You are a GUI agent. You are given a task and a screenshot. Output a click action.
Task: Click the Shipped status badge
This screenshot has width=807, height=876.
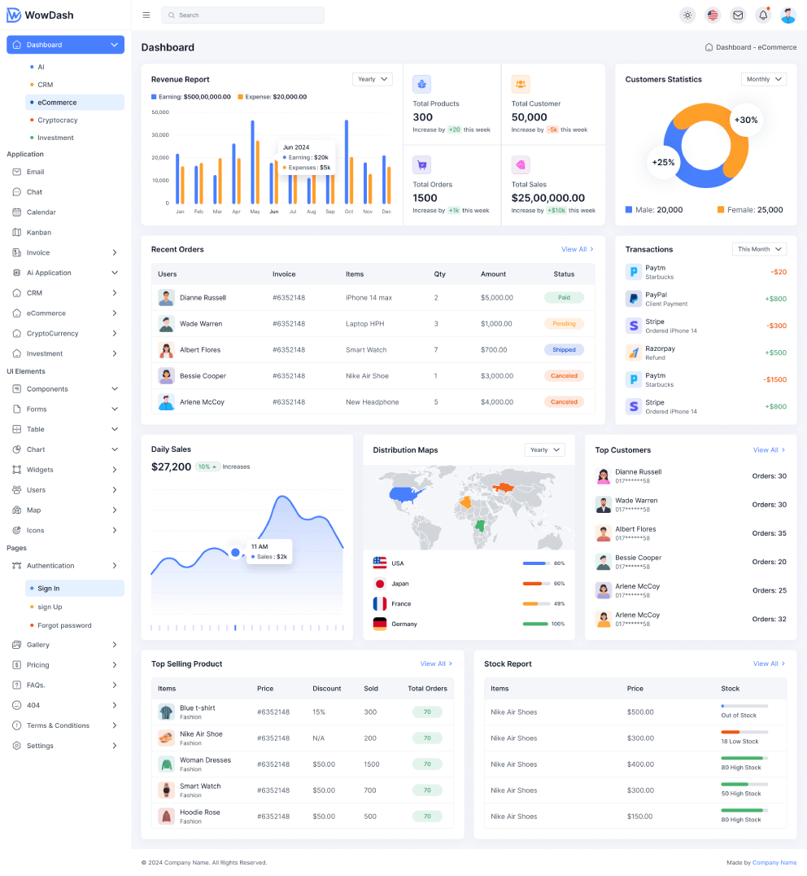[x=565, y=350]
